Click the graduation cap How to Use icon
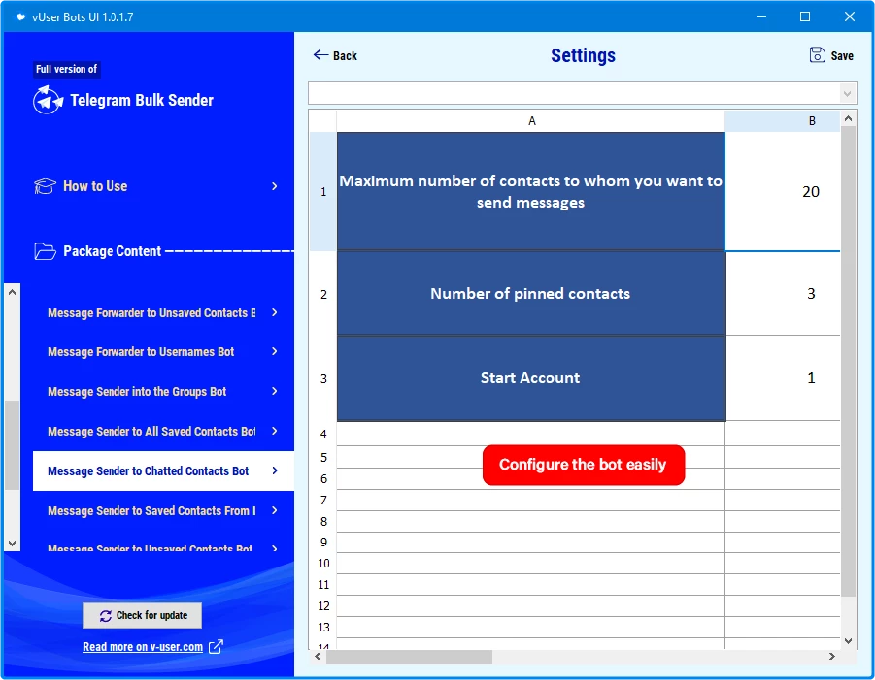Viewport: 875px width, 680px height. pyautogui.click(x=45, y=186)
